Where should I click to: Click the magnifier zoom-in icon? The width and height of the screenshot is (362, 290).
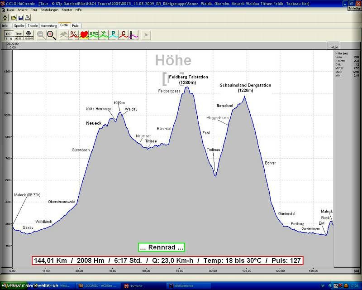point(51,35)
